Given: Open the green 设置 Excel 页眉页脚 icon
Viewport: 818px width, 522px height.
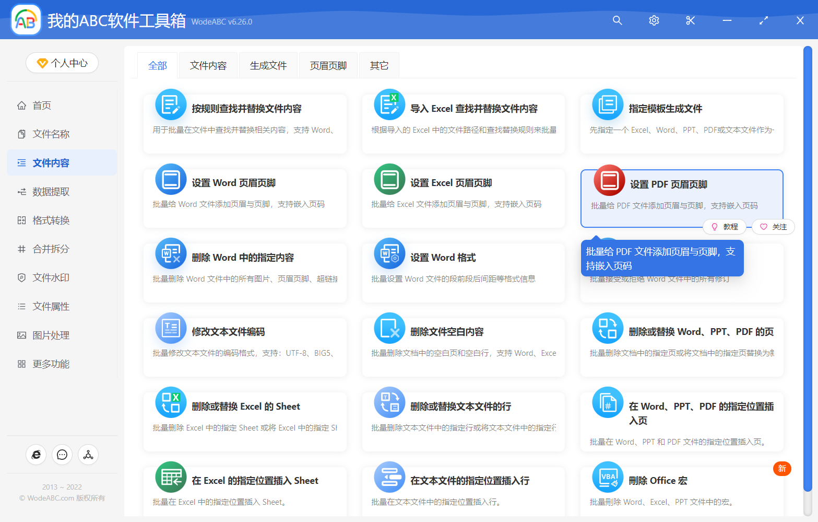Looking at the screenshot, I should pos(389,179).
